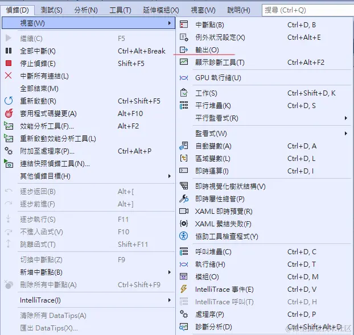The width and height of the screenshot is (354, 335).
Task: Click the IntelliTrace 事件(E) lightning icon
Action: [x=184, y=289]
